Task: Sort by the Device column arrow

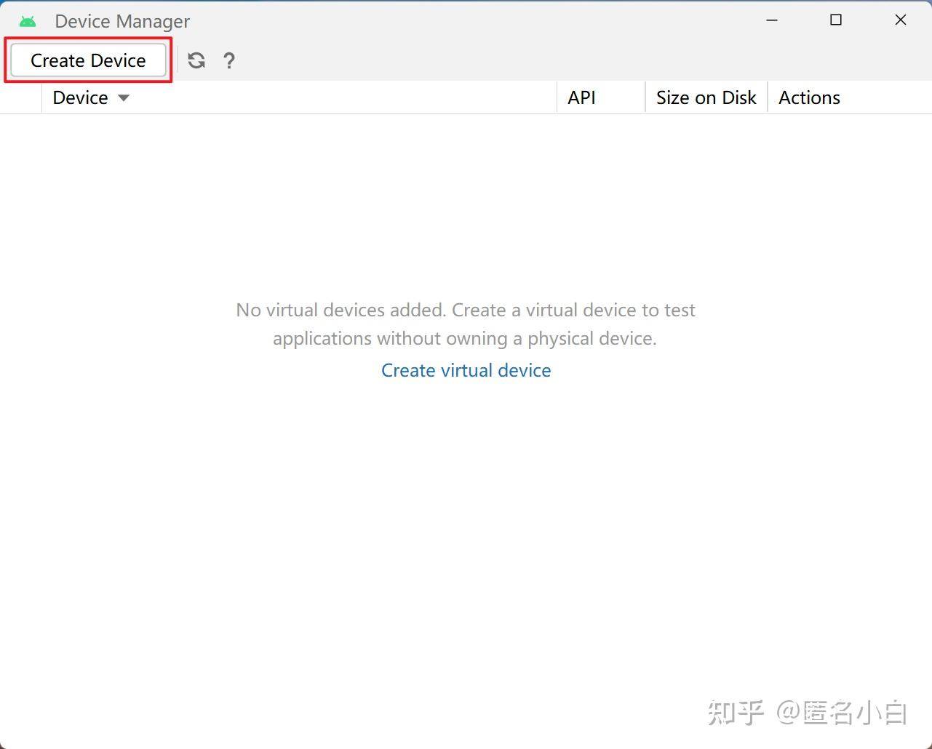Action: [124, 97]
